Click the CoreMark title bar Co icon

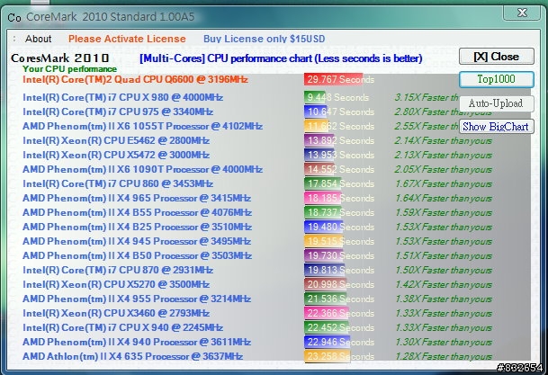tap(14, 17)
